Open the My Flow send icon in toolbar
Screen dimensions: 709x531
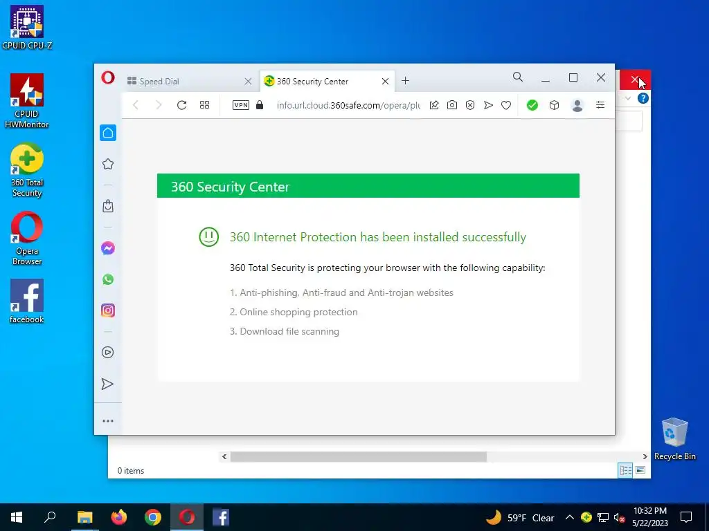[488, 105]
